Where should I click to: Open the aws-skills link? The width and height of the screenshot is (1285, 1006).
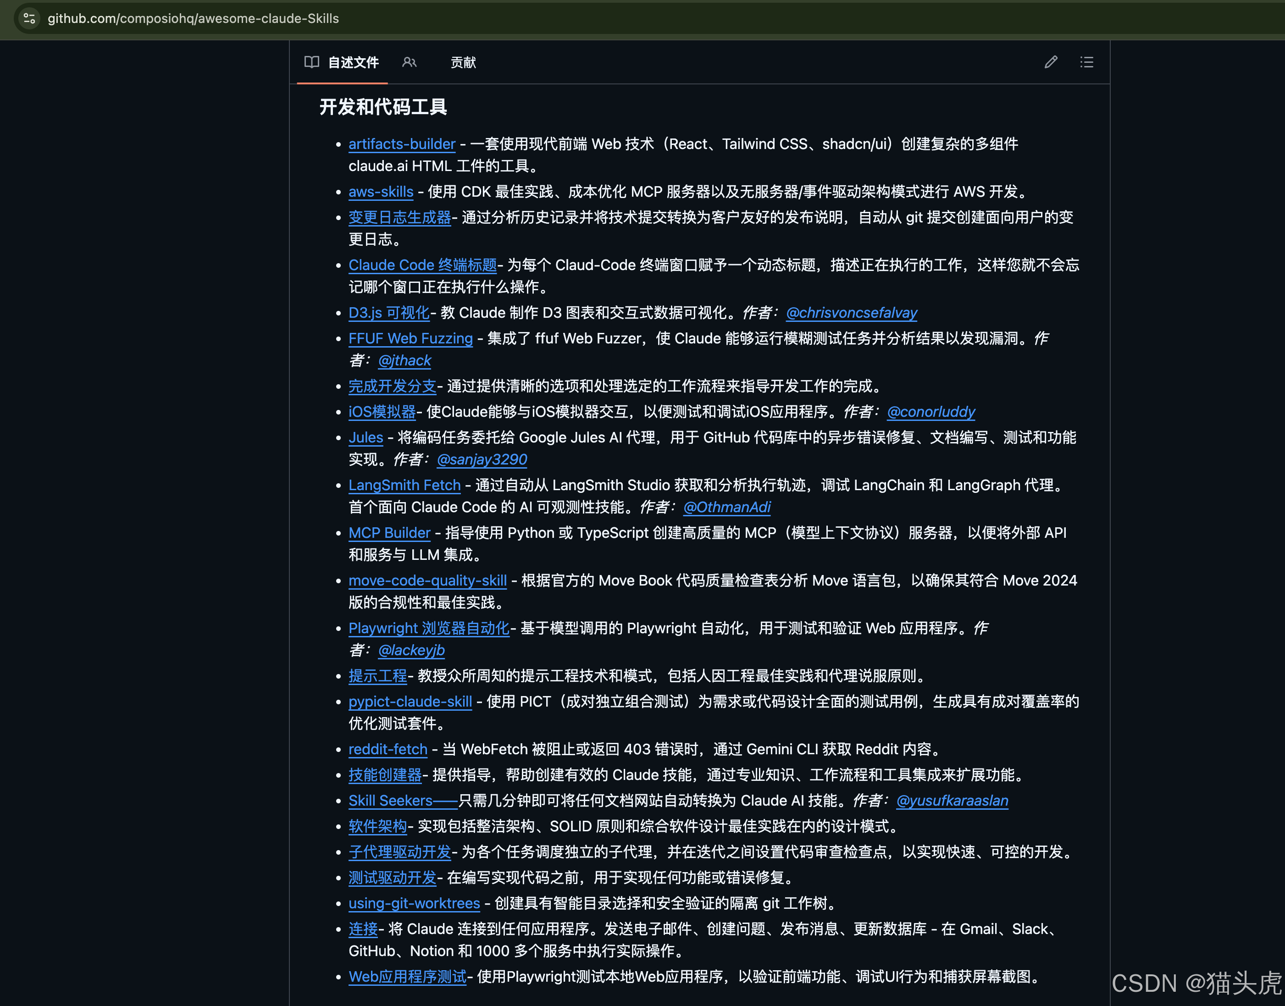[381, 191]
